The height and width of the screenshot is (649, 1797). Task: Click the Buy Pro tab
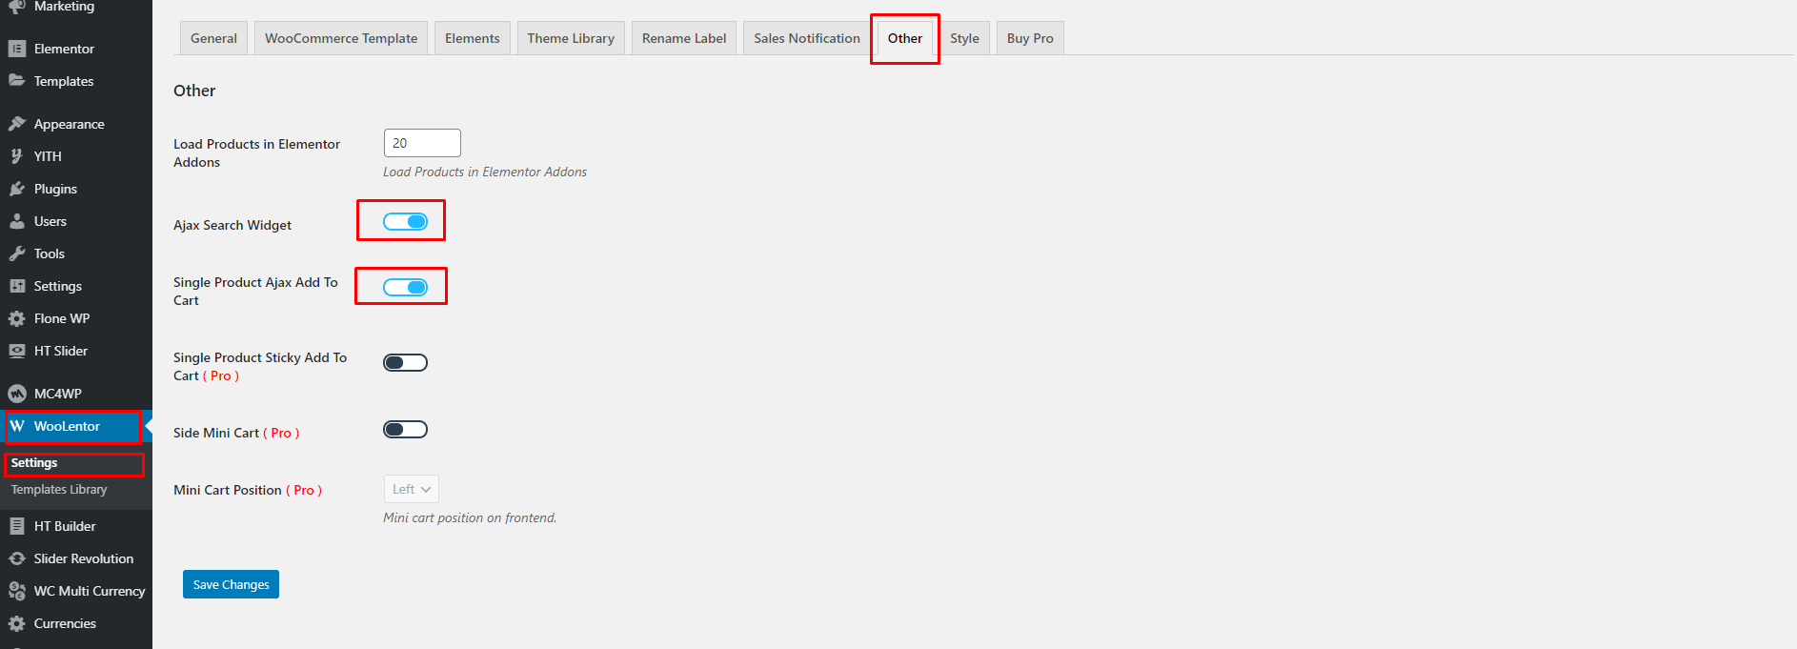click(x=1030, y=38)
